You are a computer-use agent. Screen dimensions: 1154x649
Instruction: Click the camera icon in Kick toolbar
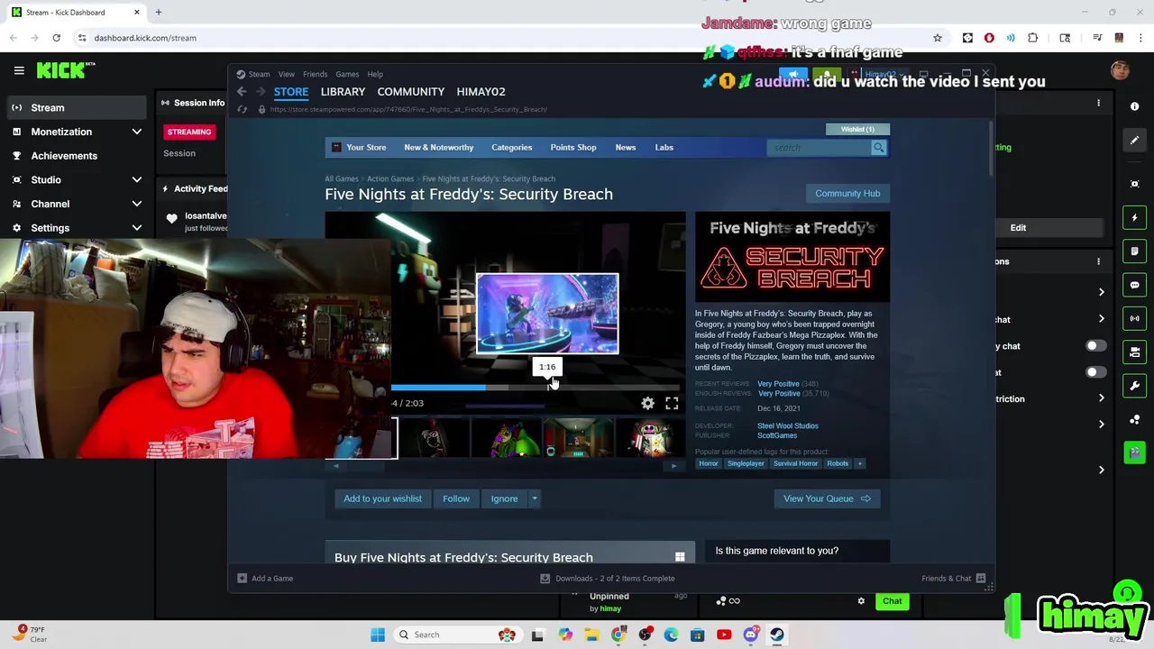tap(1135, 352)
